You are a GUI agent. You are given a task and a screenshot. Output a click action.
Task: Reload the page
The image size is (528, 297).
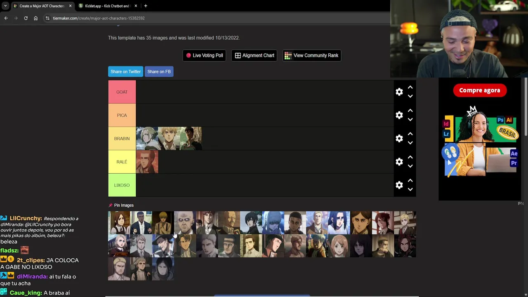point(26,18)
